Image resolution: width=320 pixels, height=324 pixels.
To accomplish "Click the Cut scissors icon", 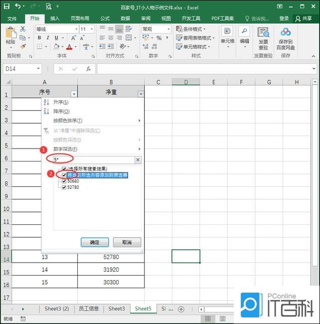I will click(x=23, y=29).
